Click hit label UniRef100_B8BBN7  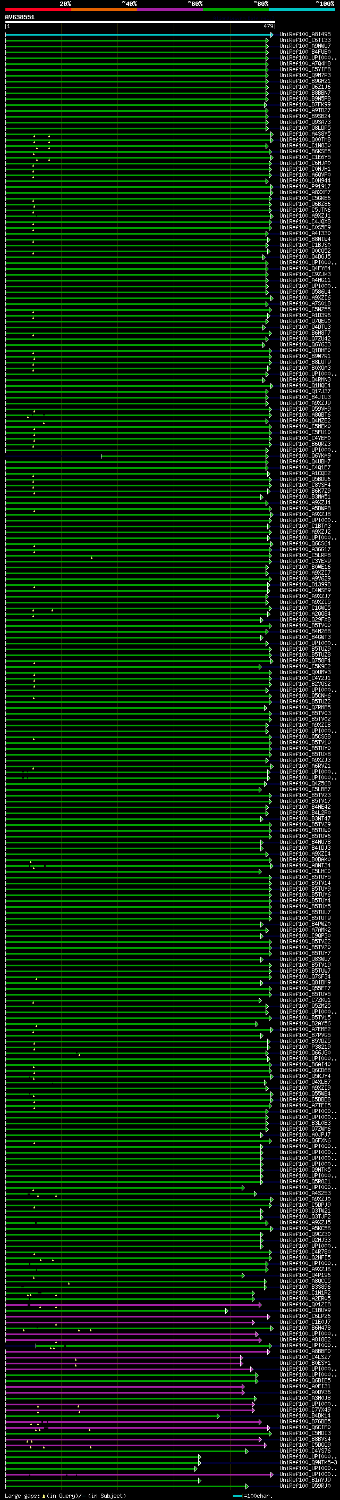[305, 93]
